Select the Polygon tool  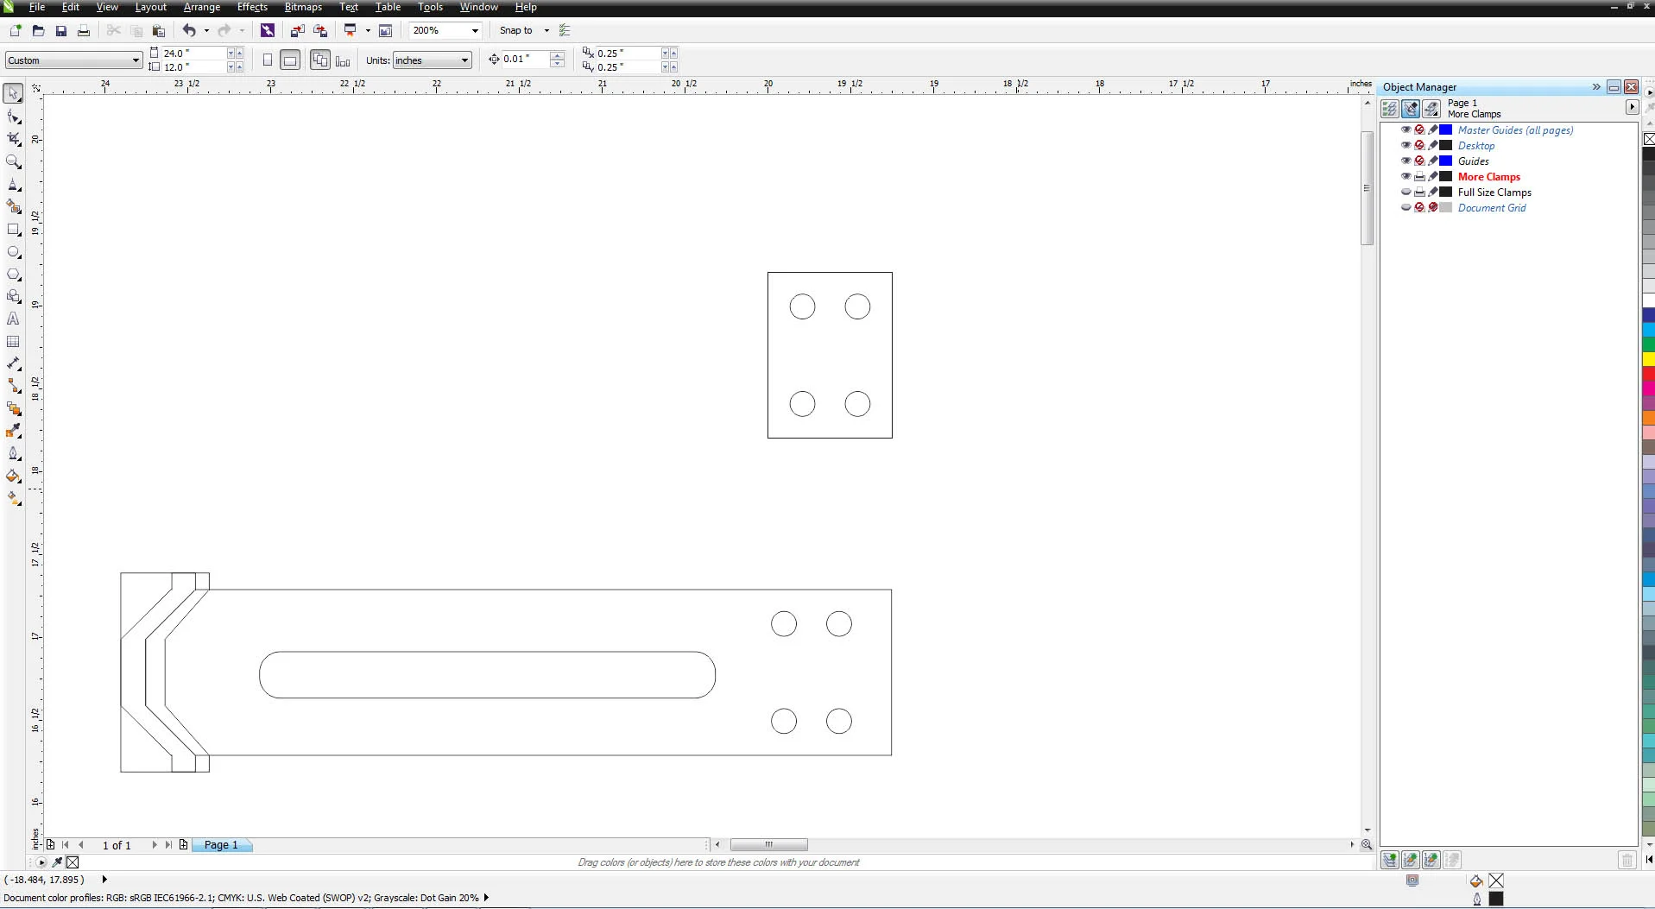(14, 275)
